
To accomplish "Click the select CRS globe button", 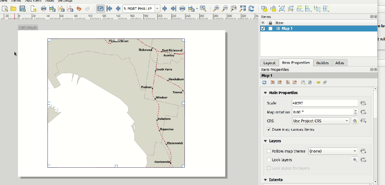I will click(355, 121).
